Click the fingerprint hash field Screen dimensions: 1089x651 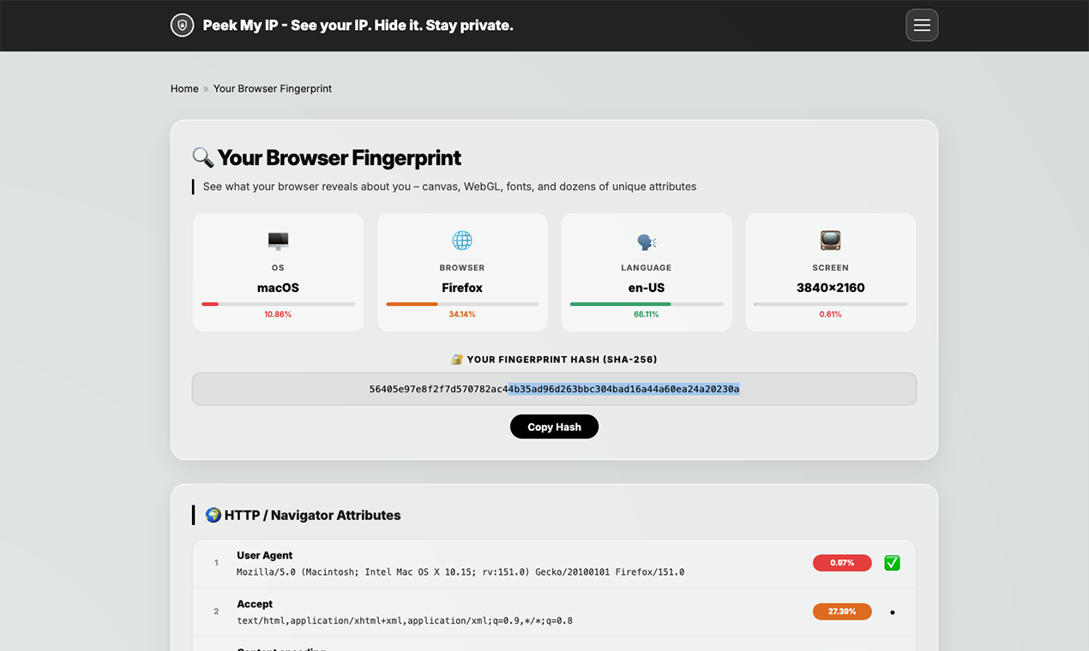pyautogui.click(x=554, y=389)
